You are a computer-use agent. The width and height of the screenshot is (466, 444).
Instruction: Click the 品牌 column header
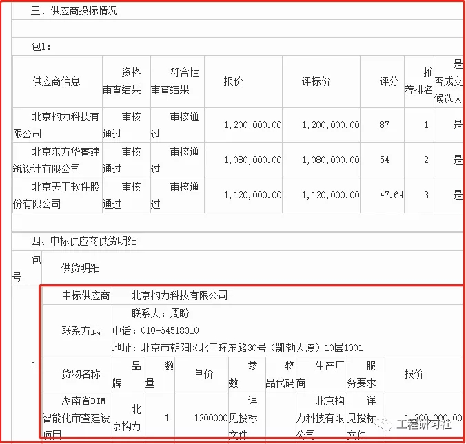point(127,374)
